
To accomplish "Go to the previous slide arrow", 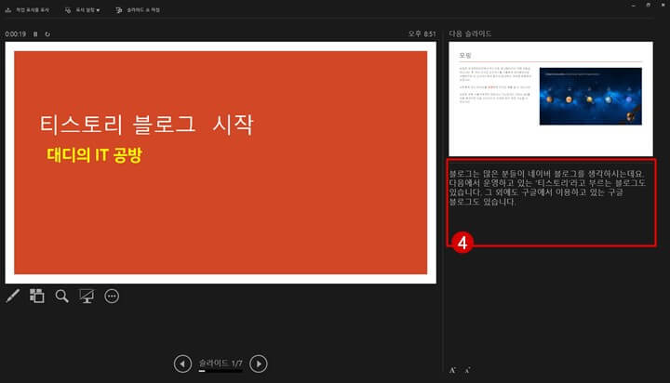I will [182, 363].
